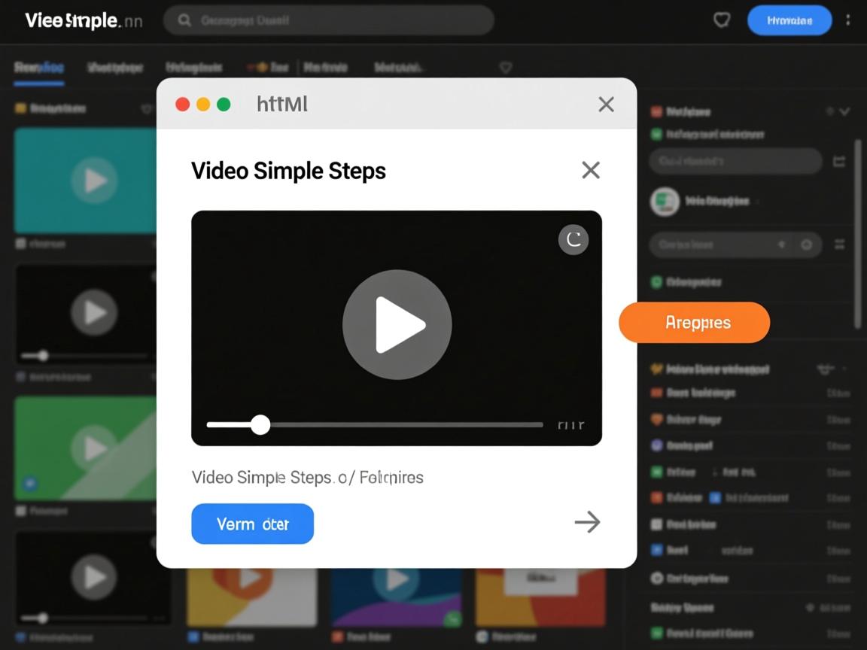
Task: Click the yellow macOS minimize dot
Action: [203, 105]
